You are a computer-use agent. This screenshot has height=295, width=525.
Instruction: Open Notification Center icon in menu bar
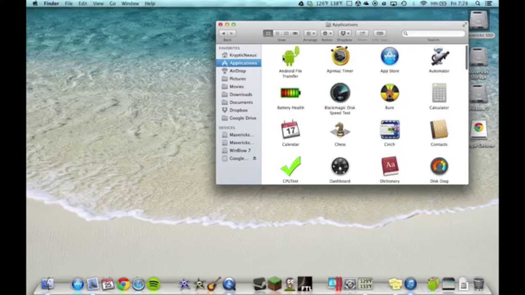click(489, 3)
